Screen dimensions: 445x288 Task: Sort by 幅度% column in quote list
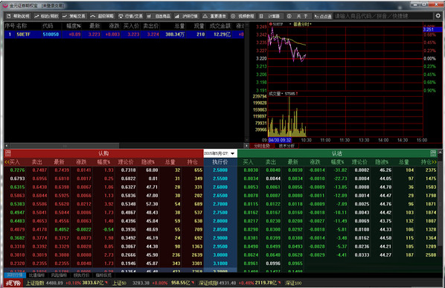(74, 26)
